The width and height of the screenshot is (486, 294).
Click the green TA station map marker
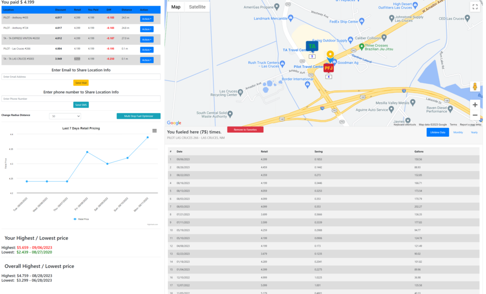(312, 47)
